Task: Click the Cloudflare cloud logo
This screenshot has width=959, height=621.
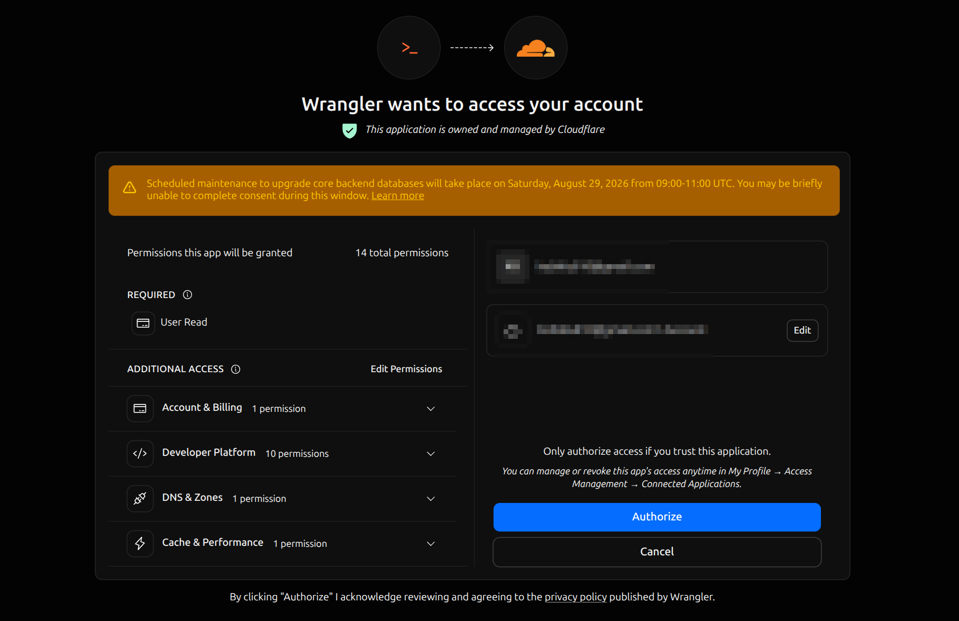Action: (535, 48)
